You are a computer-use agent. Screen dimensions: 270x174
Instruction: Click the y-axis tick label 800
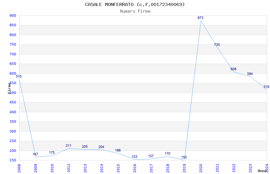tap(13, 35)
